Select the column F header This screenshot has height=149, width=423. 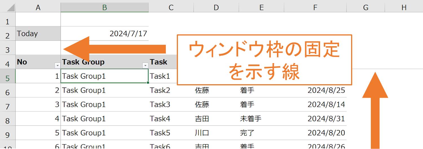coord(315,8)
